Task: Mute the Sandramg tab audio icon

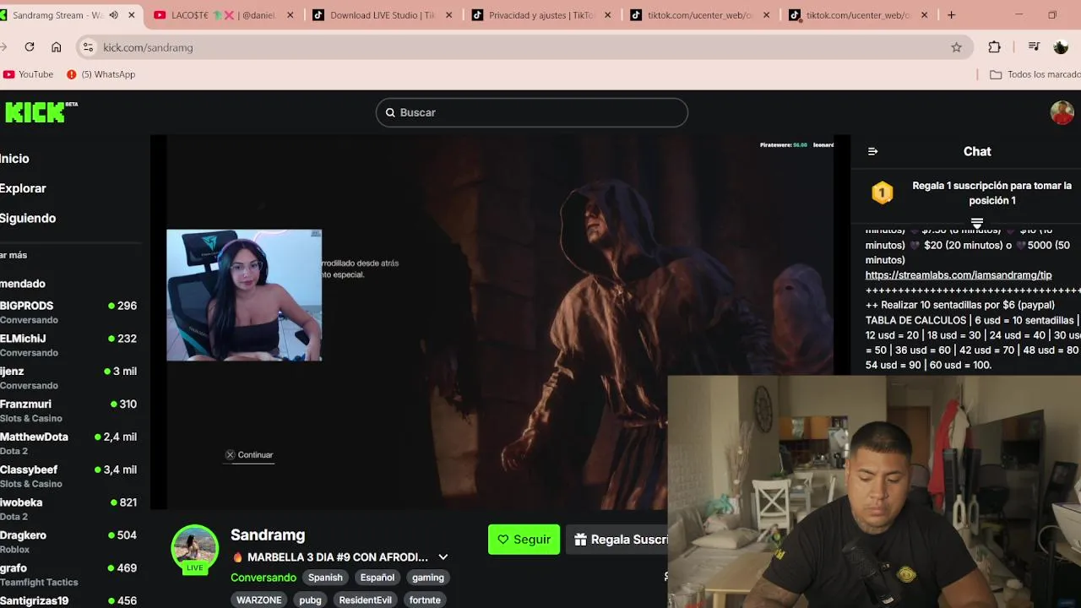Action: [114, 15]
